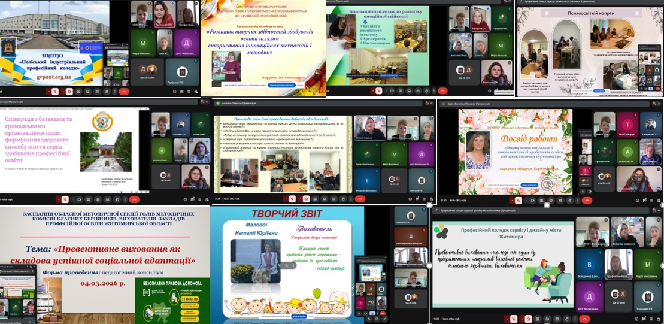Open the chat panel in the Поліський коледж meeting
This screenshot has height=324, width=664.
183,92
